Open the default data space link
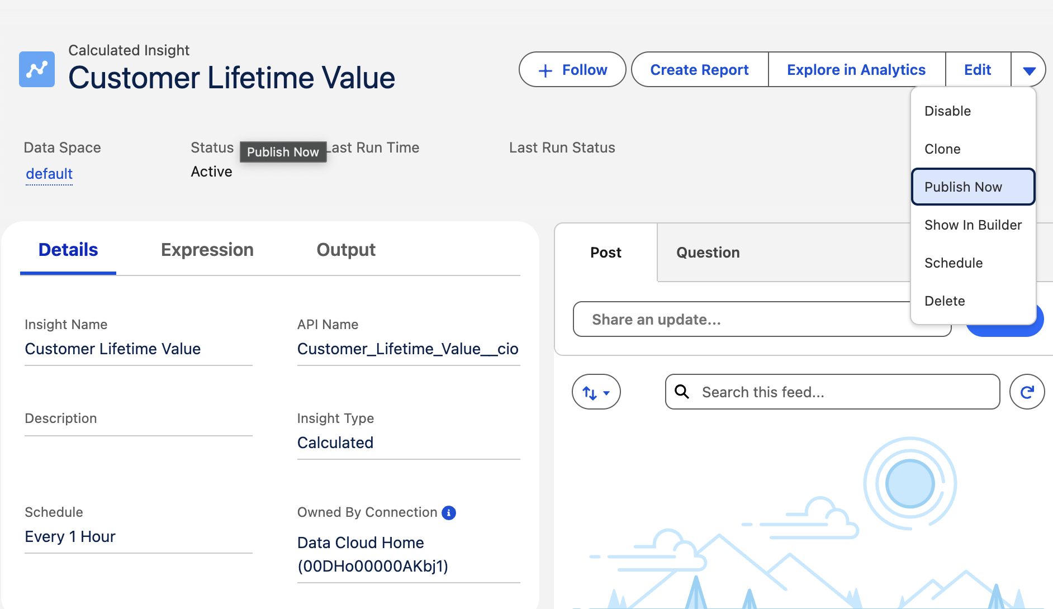 click(x=49, y=174)
